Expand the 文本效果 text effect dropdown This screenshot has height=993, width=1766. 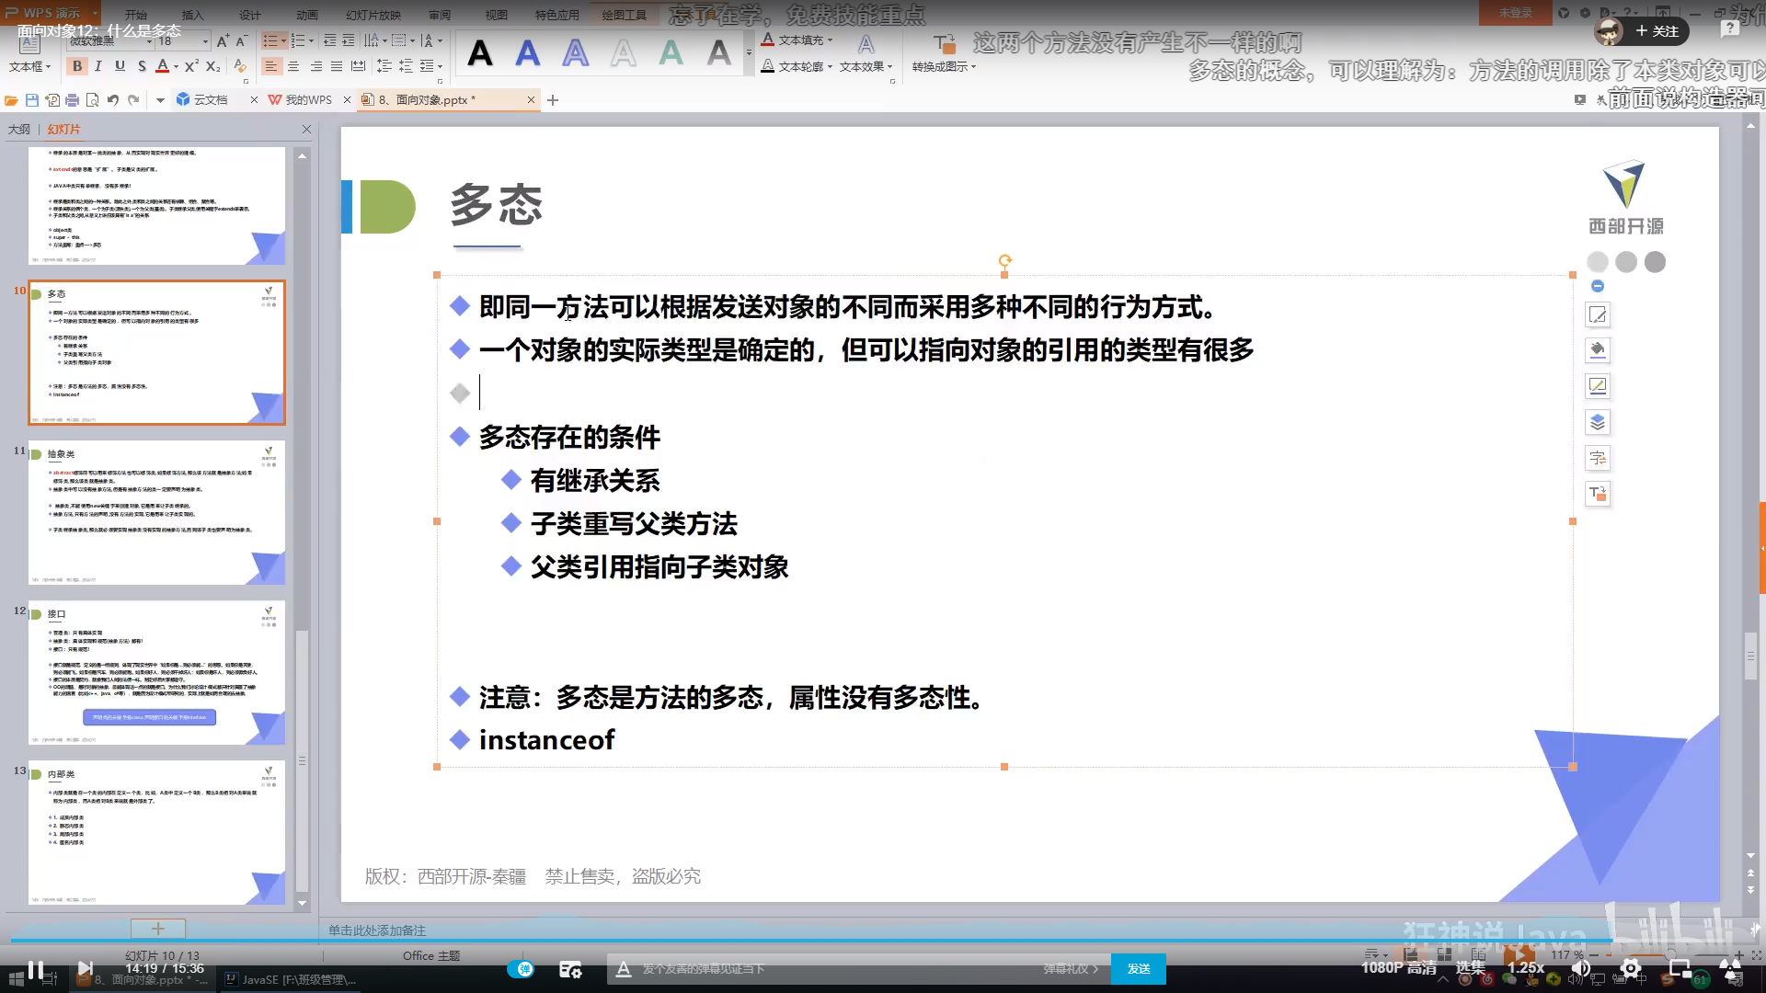click(890, 67)
